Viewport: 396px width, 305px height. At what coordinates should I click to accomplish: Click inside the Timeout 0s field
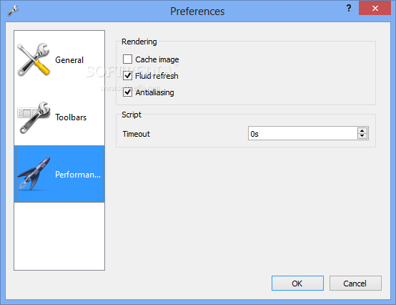pyautogui.click(x=302, y=133)
